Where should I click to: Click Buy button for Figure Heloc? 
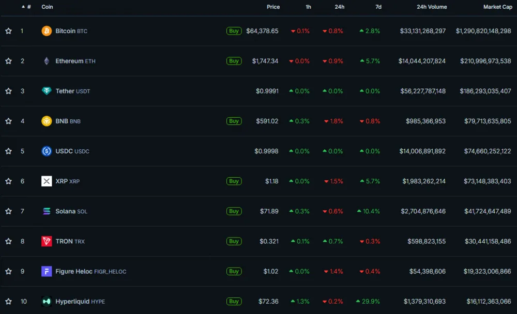(x=234, y=271)
